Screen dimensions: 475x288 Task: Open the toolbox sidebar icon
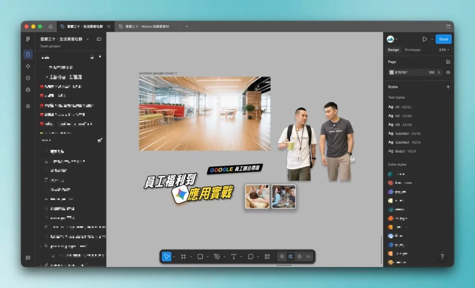[x=28, y=89]
